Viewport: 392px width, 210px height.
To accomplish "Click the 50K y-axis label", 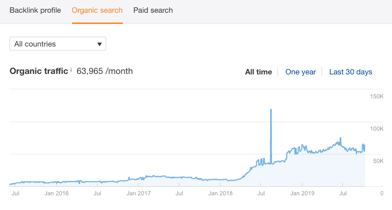I will pos(378,161).
